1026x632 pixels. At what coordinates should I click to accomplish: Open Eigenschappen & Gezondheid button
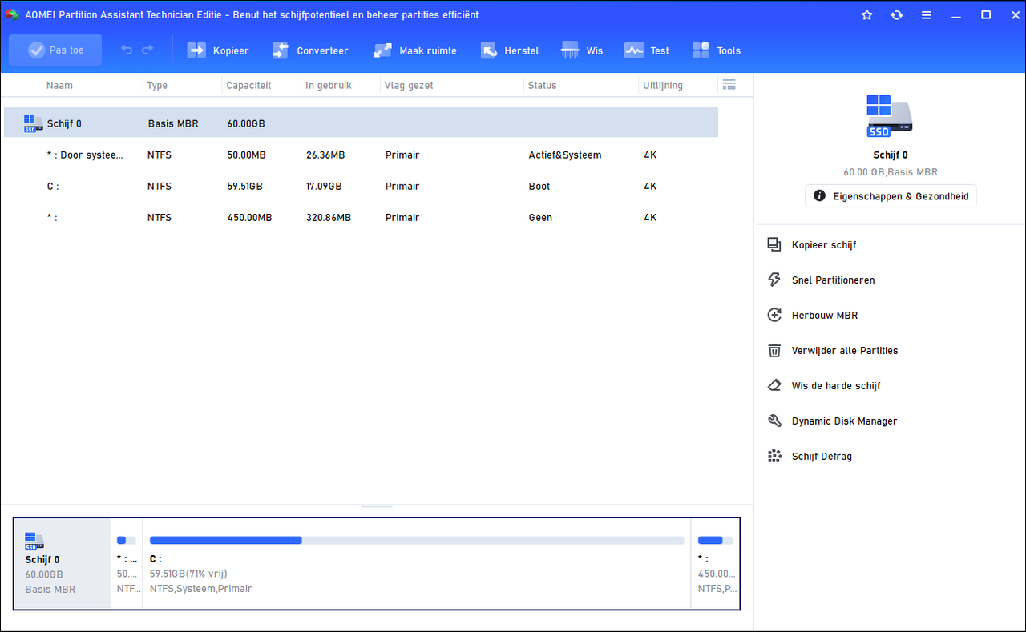[x=891, y=195]
